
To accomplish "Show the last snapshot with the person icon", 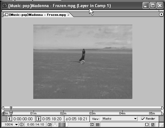I will (55, 125).
